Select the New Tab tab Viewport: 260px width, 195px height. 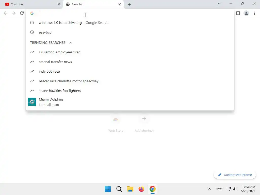[x=93, y=4]
